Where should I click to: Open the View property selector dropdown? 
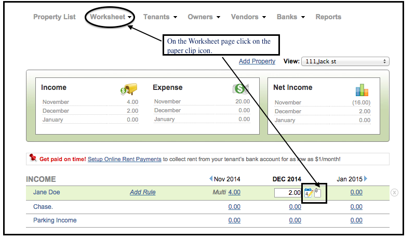pyautogui.click(x=345, y=61)
